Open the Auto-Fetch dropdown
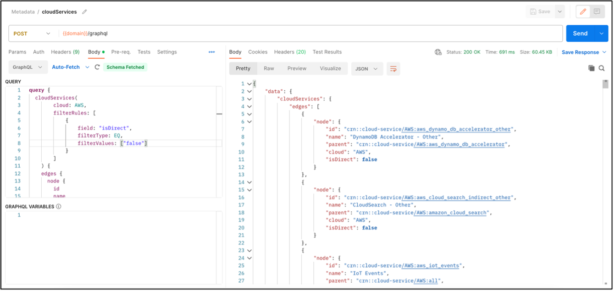The width and height of the screenshot is (615, 291). click(x=70, y=67)
